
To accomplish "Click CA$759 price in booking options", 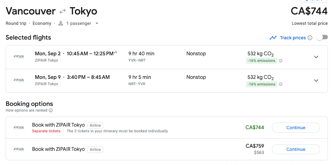I will [x=255, y=146].
